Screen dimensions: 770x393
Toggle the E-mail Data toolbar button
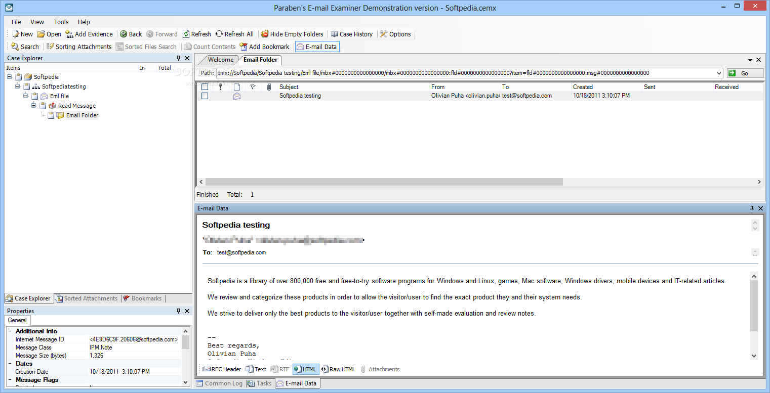tap(317, 47)
